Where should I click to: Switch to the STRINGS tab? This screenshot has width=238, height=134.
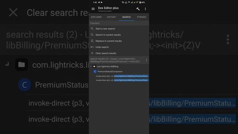[141, 17]
